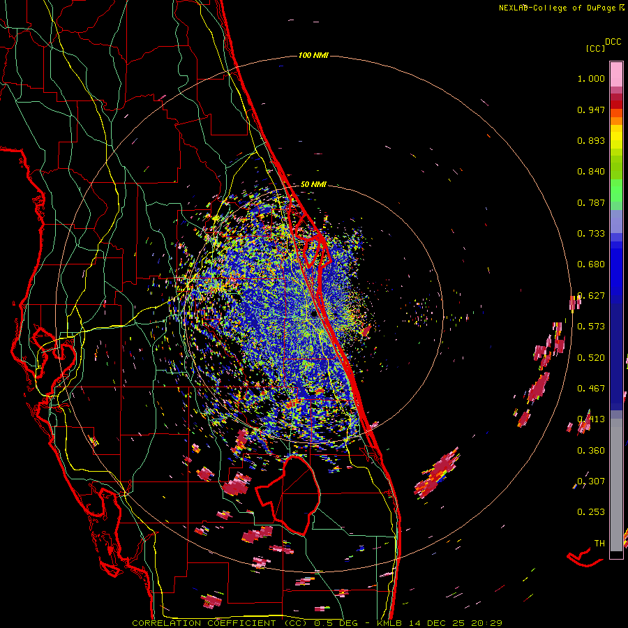The width and height of the screenshot is (628, 628).
Task: Click the 0.520 scale value
Action: click(591, 358)
